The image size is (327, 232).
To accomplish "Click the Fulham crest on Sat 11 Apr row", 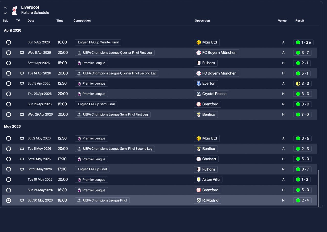I will [199, 63].
